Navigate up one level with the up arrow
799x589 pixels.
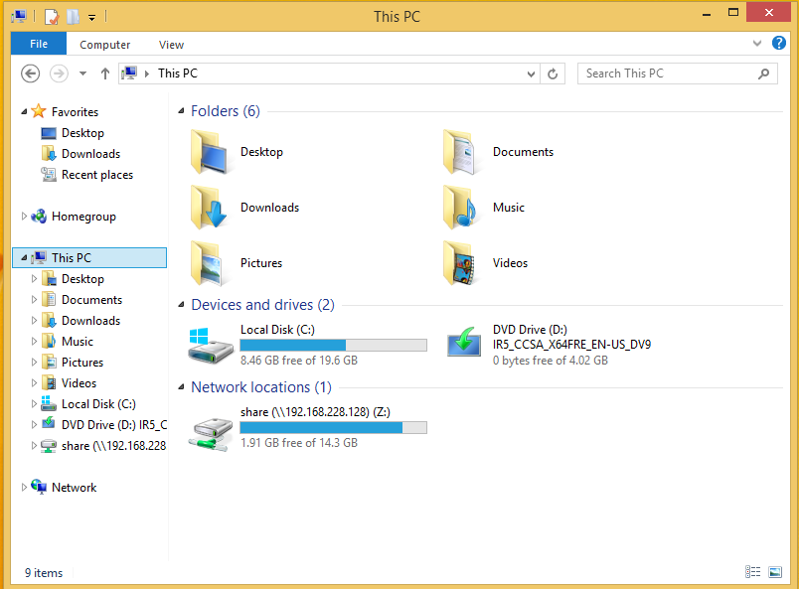coord(104,73)
